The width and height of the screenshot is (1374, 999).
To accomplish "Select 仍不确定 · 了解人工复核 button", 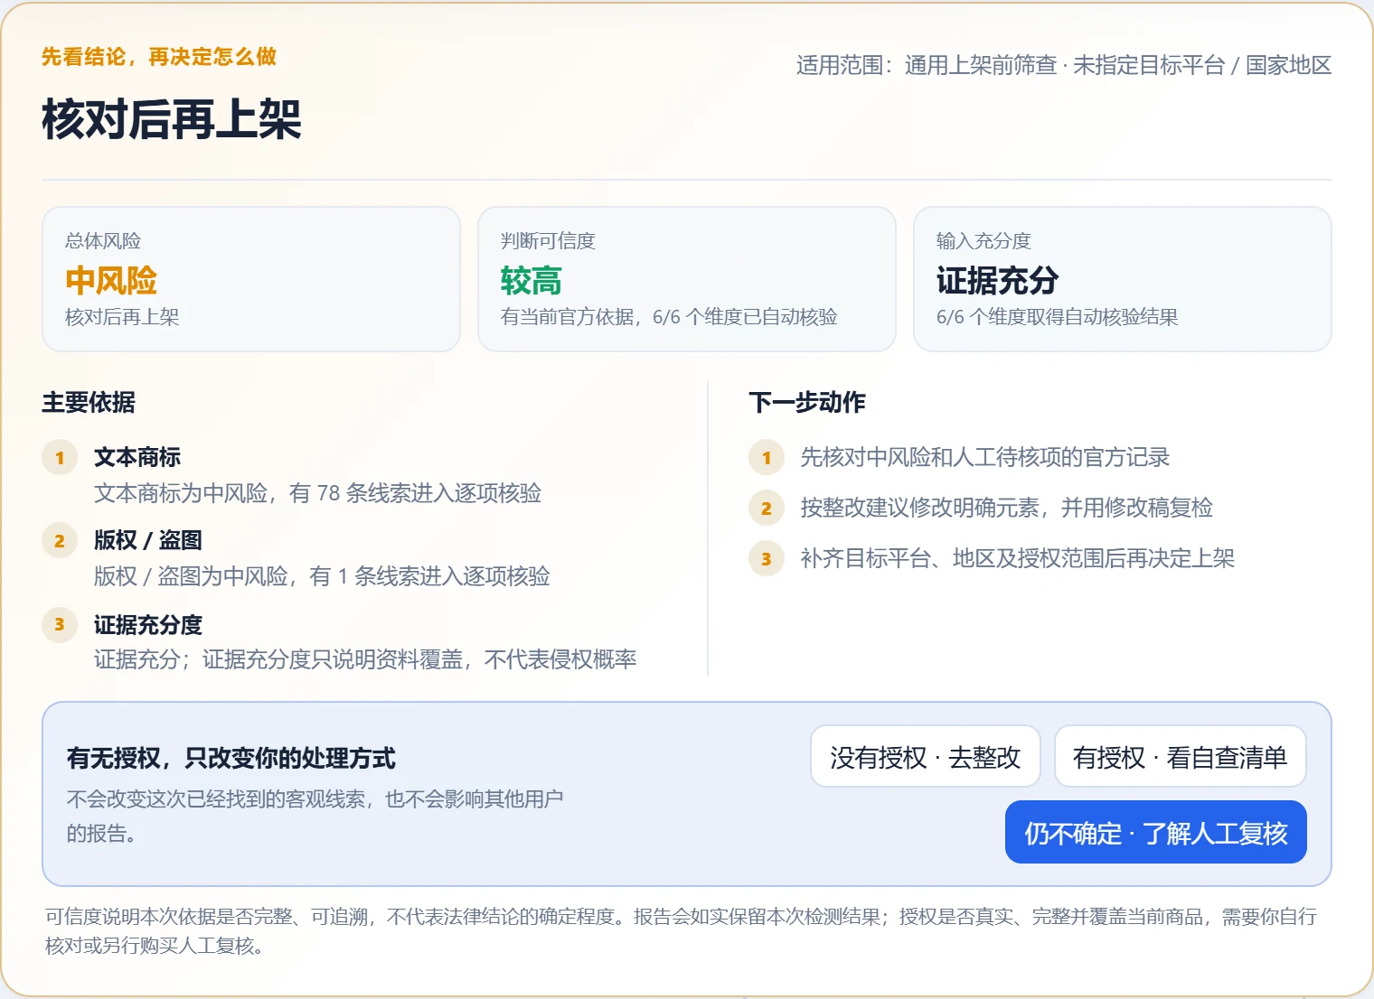I will coord(1156,832).
